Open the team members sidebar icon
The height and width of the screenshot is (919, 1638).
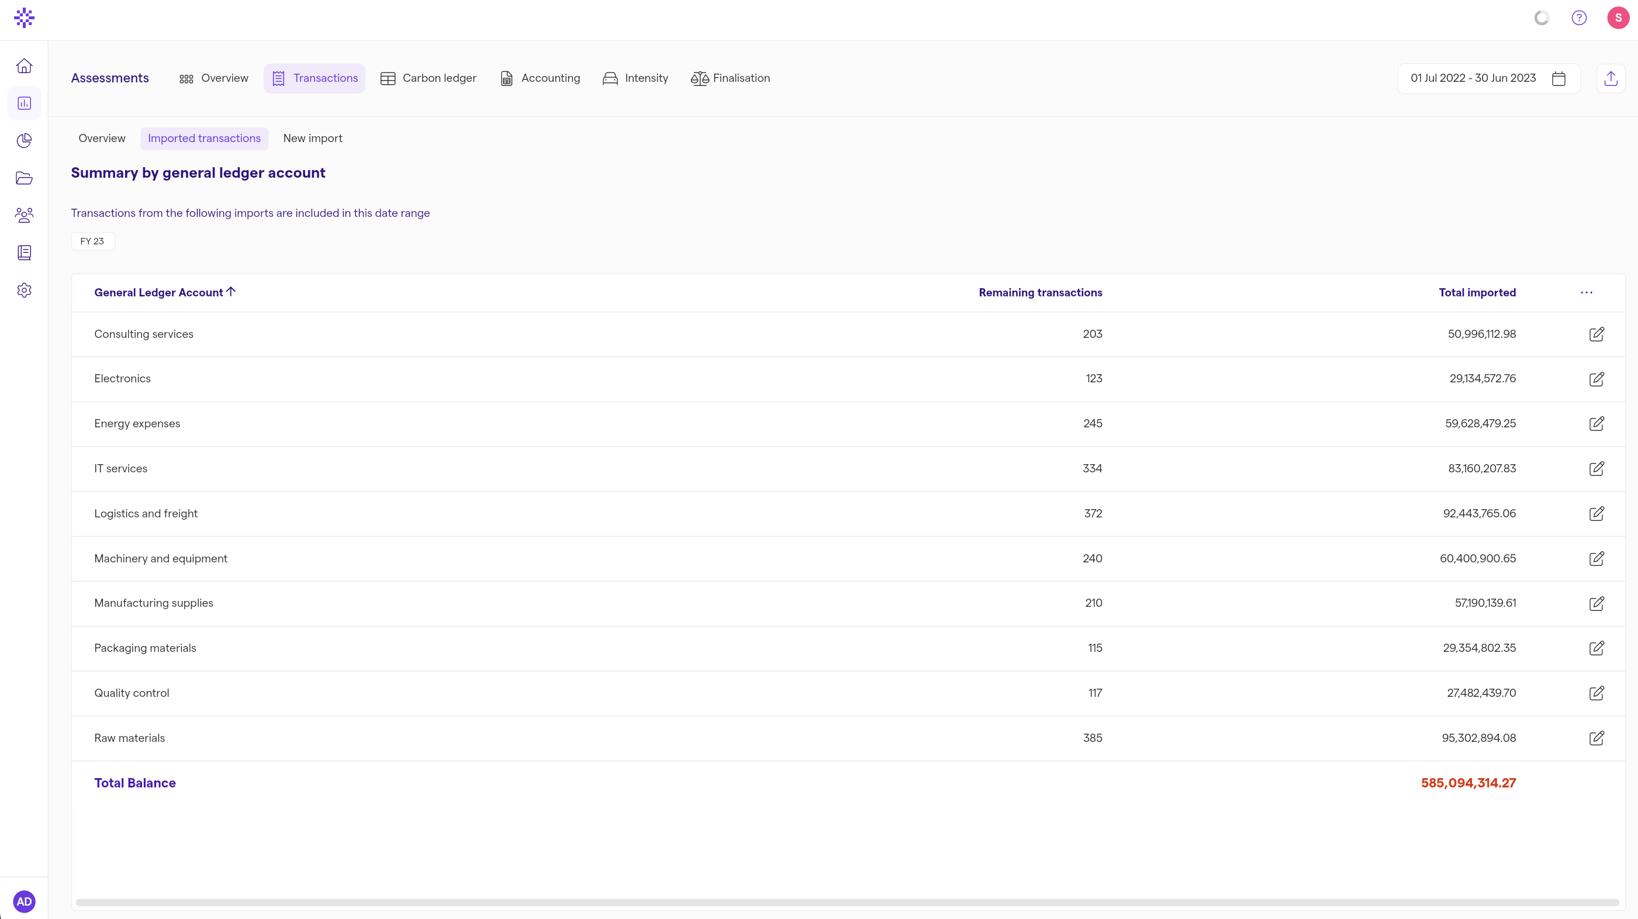[x=24, y=215]
